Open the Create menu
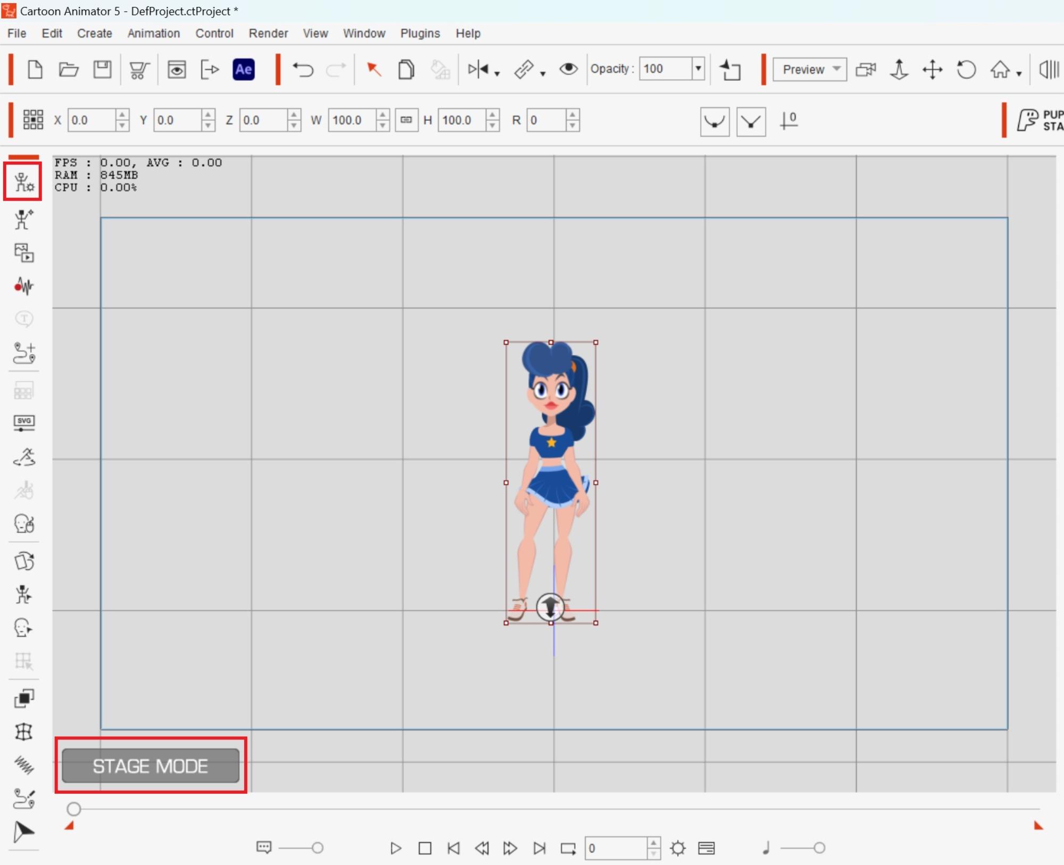1064x865 pixels. click(95, 33)
